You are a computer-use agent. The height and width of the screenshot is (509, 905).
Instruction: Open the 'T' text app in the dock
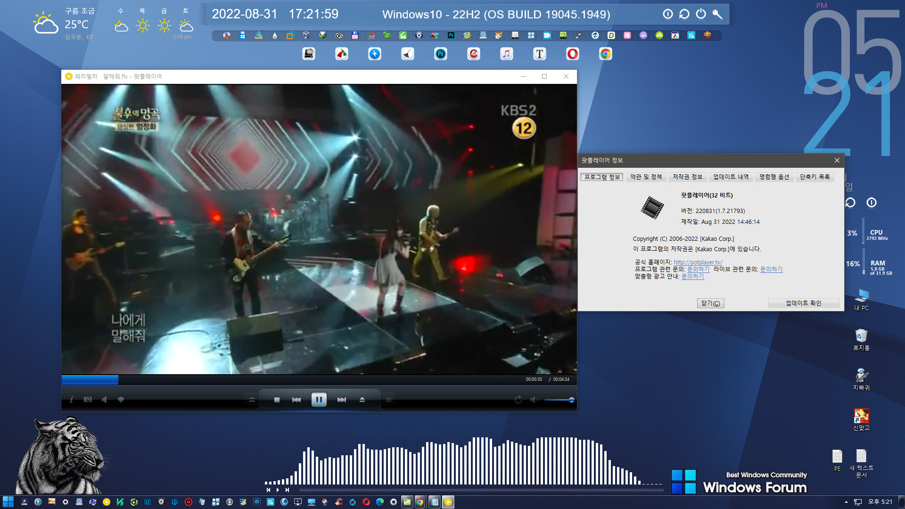point(540,54)
